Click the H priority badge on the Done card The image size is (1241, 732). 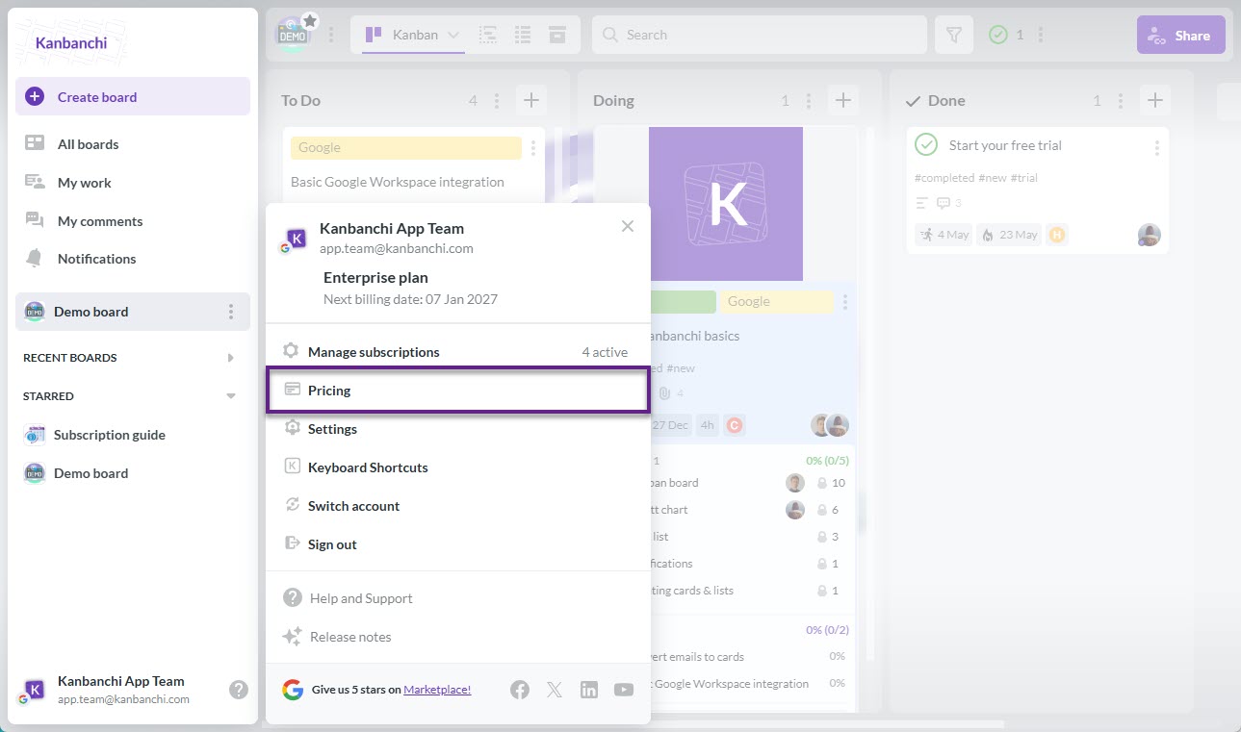(1057, 235)
